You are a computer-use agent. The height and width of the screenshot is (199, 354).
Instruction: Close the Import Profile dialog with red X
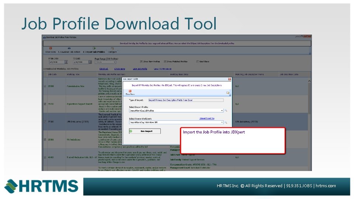click(230, 79)
